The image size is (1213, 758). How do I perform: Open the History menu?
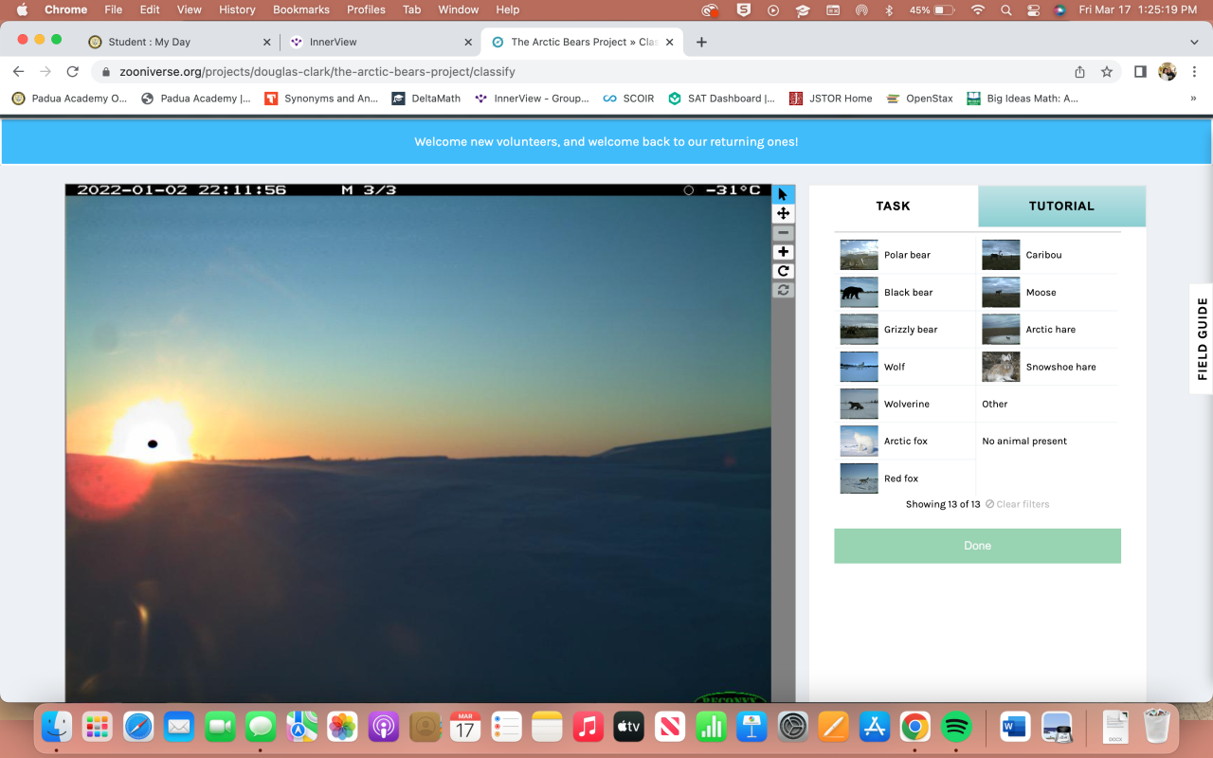click(x=237, y=9)
